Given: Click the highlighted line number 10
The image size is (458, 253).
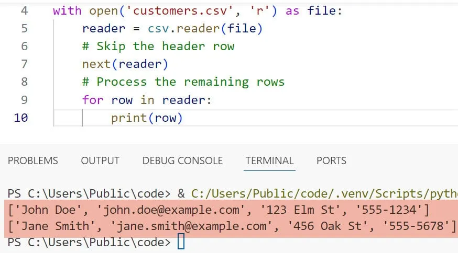Looking at the screenshot, I should [x=21, y=118].
